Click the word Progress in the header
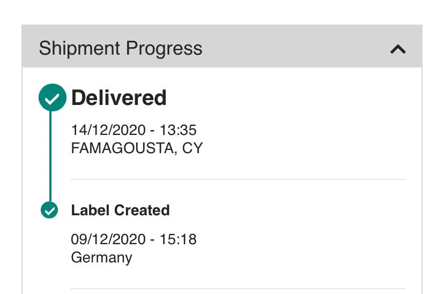 pos(163,49)
